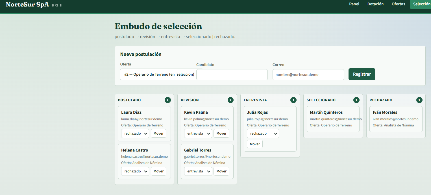Screen dimensions: 431x195
Task: Open Kevin Palma's stage dropdown
Action: pyautogui.click(x=198, y=133)
